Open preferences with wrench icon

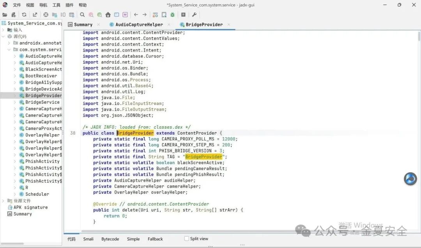click(195, 15)
